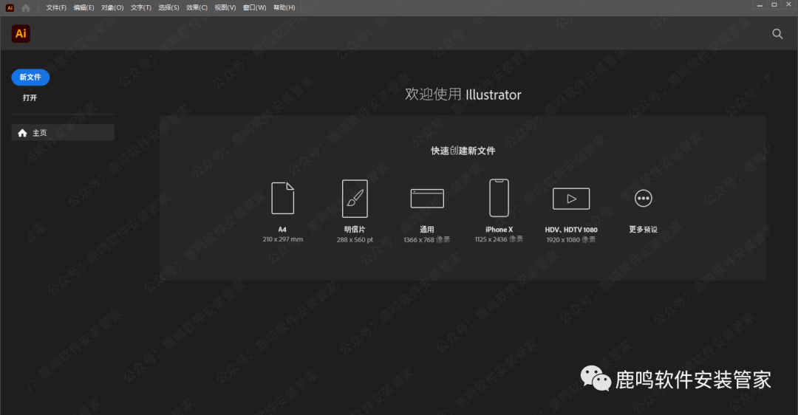Screen dimensions: 798x415
Task: Open the 效果(C) menu
Action: (x=197, y=7)
